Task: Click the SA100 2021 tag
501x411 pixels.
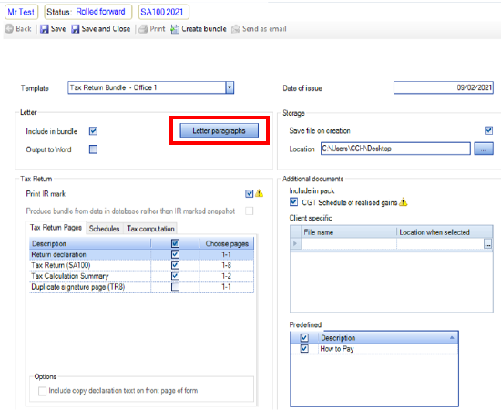Action: coord(164,12)
